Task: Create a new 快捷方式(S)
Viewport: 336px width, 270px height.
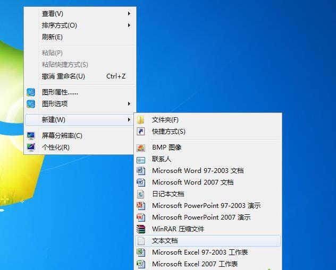Action: [x=208, y=132]
